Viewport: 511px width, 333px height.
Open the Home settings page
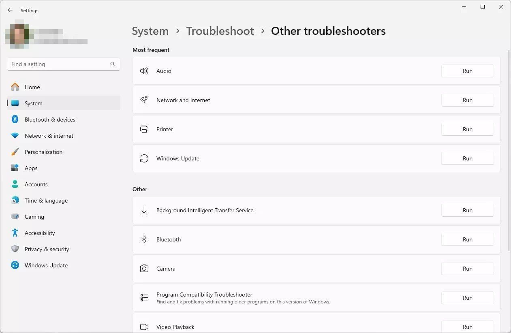coord(64,87)
